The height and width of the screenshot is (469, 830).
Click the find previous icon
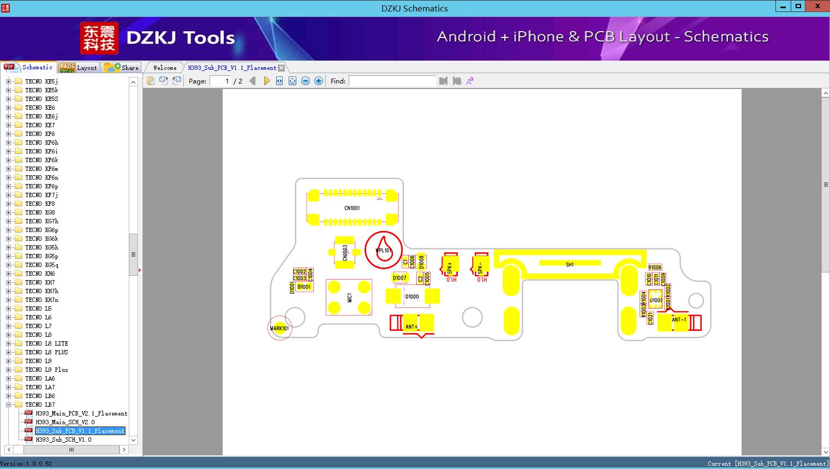tap(443, 81)
